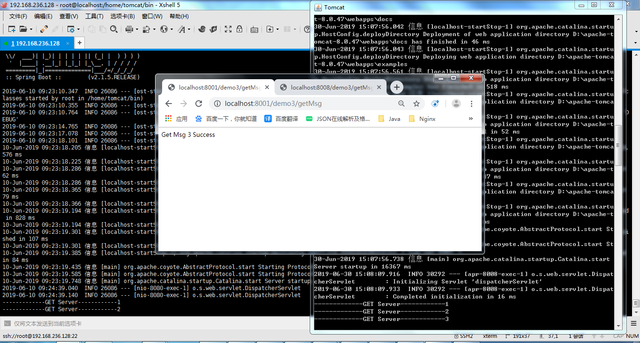Expand the Xshell font dropdown arrow
This screenshot has height=343, width=640.
[x=189, y=29]
